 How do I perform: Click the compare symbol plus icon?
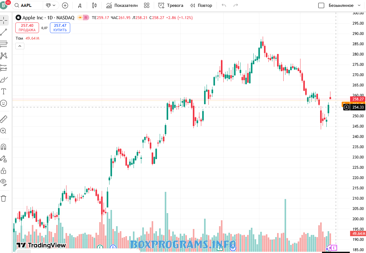pos(65,5)
